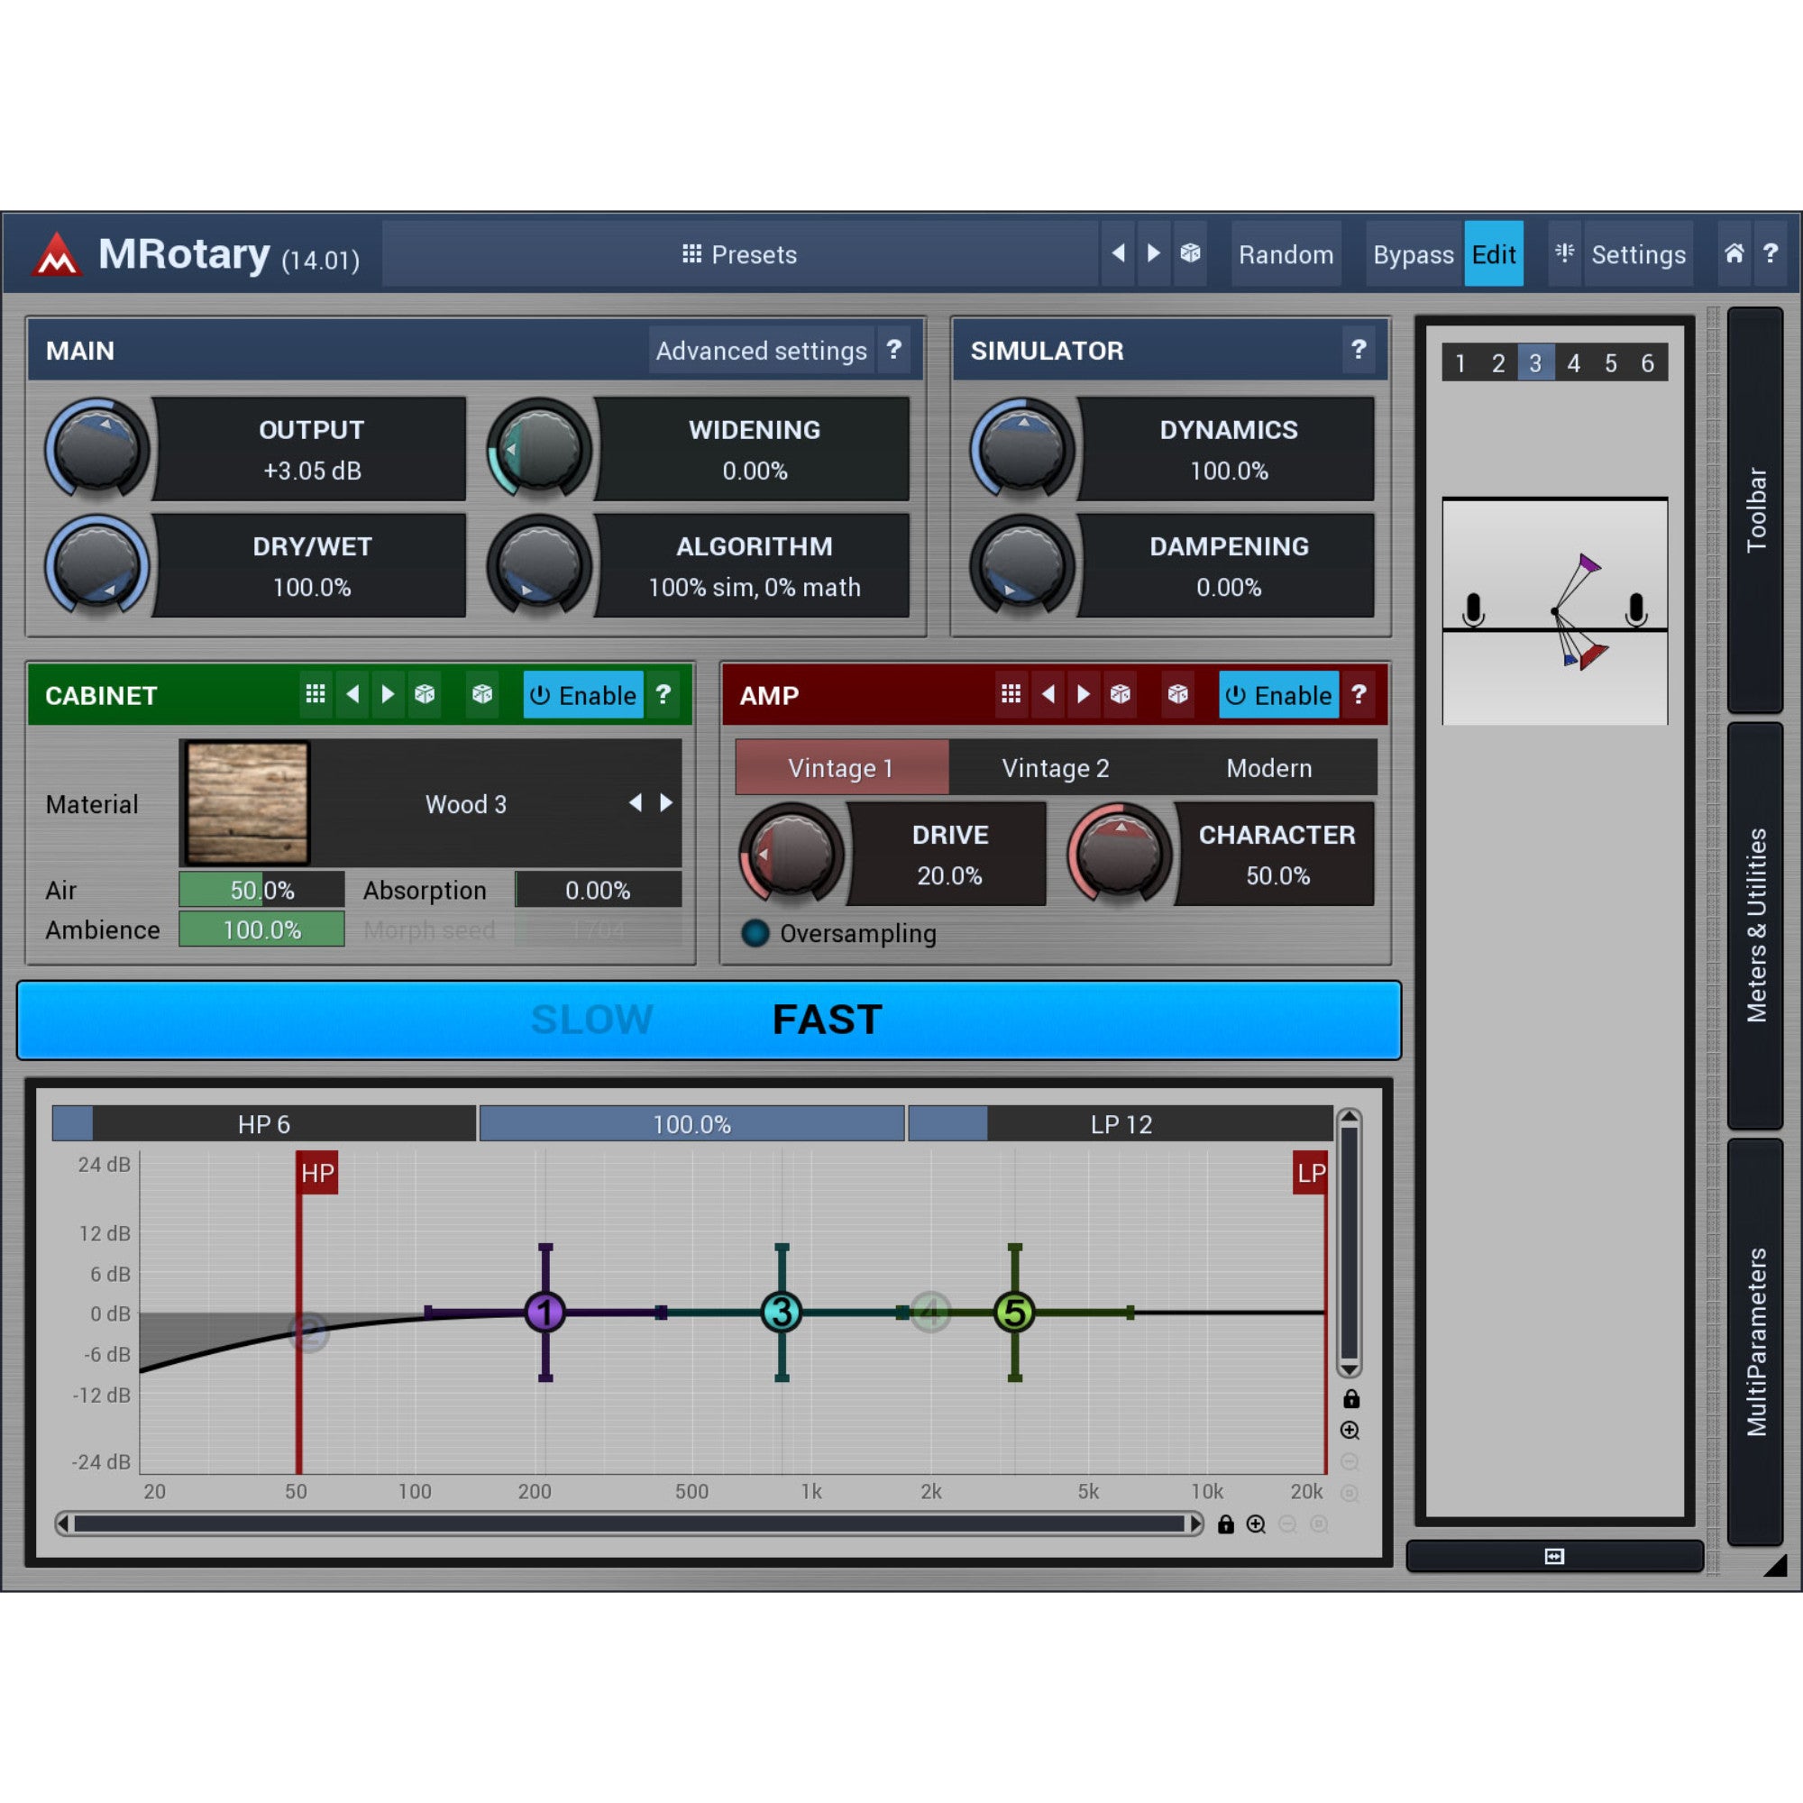Click vertical lock icon beside EQ graph
The image size is (1803, 1803).
1350,1399
